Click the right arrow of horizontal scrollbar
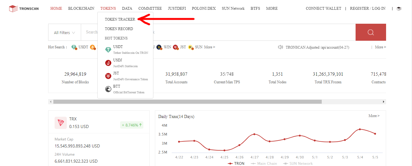 (384, 102)
